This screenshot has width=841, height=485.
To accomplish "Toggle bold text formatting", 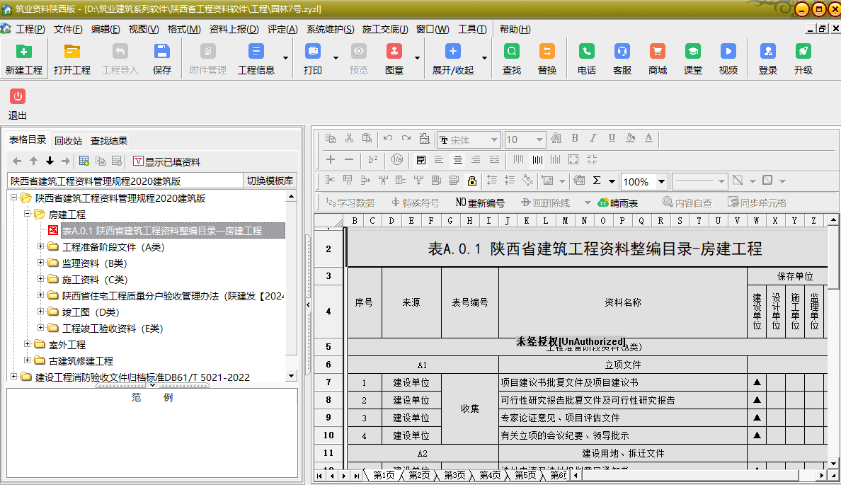I will [x=575, y=139].
